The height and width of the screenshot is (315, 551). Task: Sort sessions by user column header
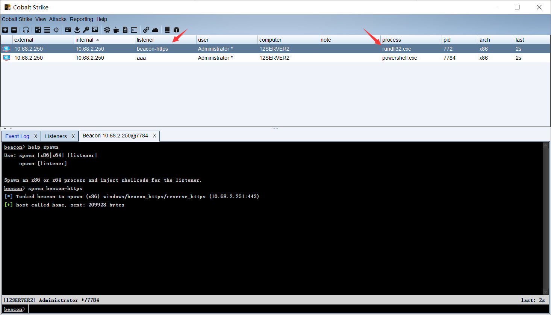(x=227, y=40)
